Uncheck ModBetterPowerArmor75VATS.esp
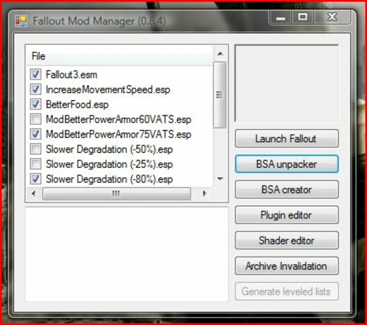Viewport: 367px width, 325px height. tap(36, 134)
